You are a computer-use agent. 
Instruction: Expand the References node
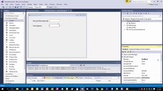coord(125,25)
